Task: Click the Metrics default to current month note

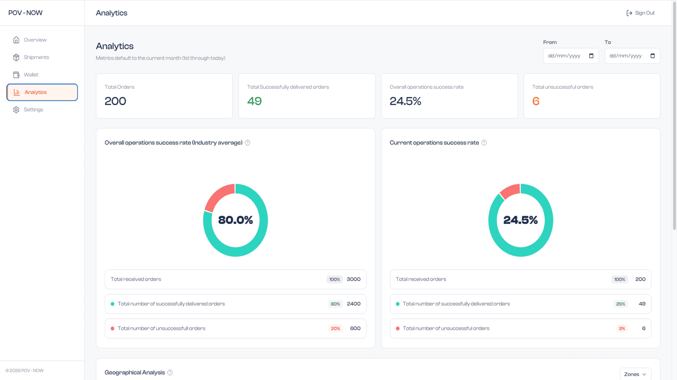Action: click(x=160, y=58)
